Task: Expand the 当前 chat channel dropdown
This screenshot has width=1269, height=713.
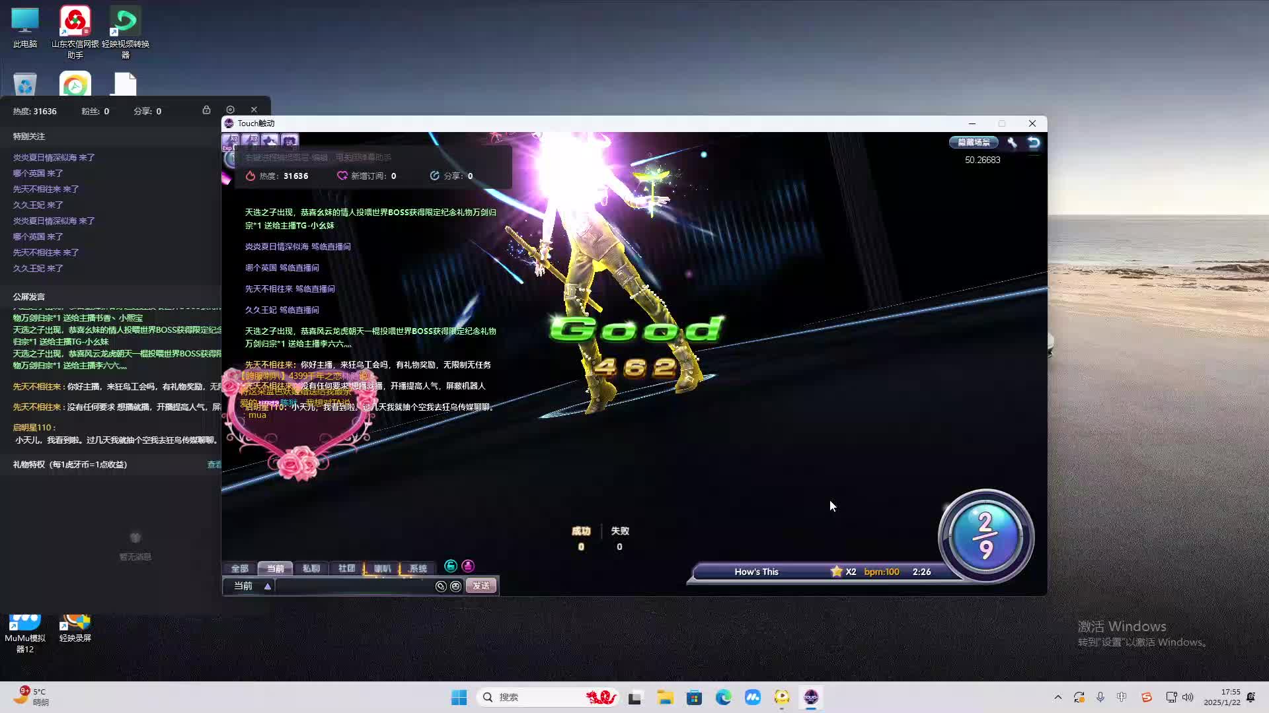Action: (x=267, y=586)
